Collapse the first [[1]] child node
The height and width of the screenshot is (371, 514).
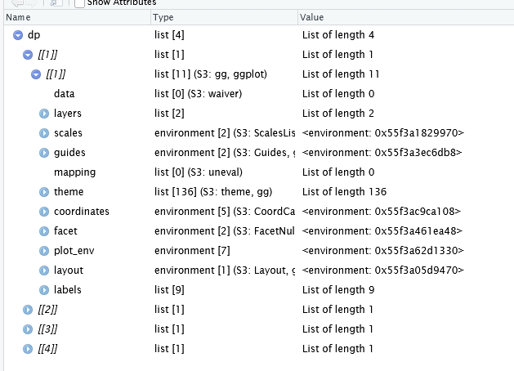coord(28,55)
